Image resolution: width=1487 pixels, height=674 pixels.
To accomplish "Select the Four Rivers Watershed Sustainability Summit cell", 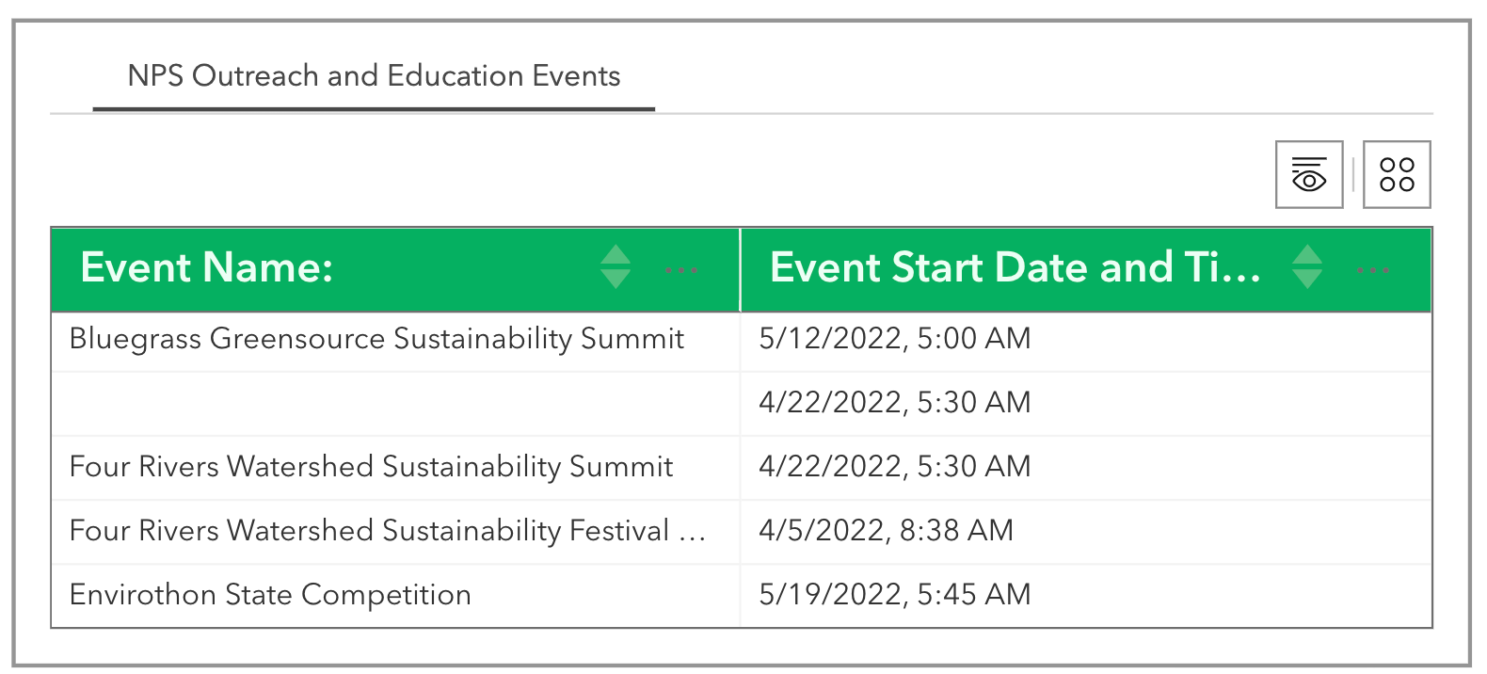I will pos(371,467).
